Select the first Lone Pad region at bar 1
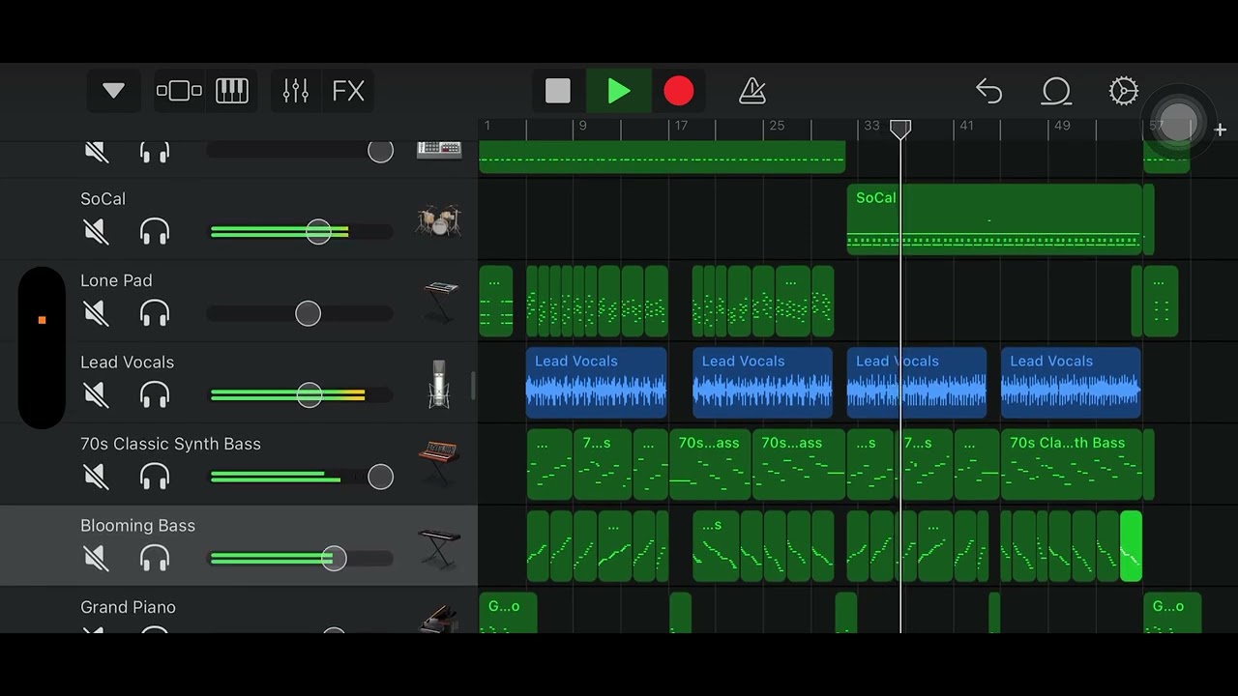Image resolution: width=1238 pixels, height=696 pixels. point(496,302)
